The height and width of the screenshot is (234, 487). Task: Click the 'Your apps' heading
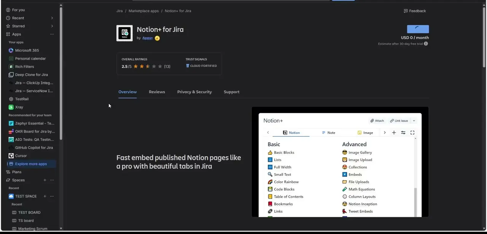[16, 42]
